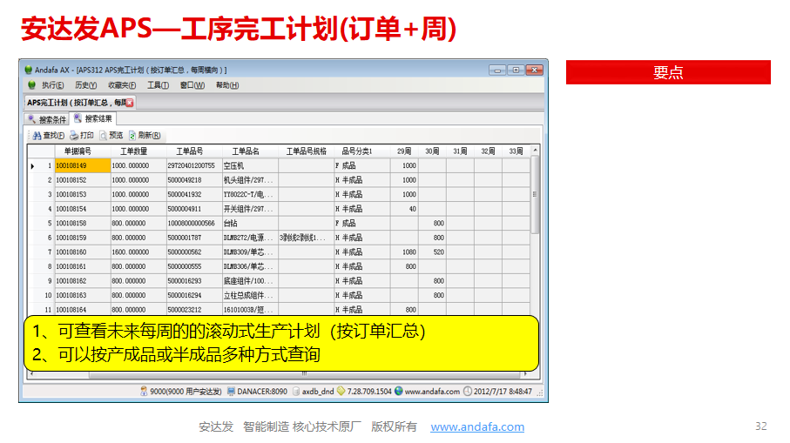Select highlighted cell 100108149

(83, 165)
